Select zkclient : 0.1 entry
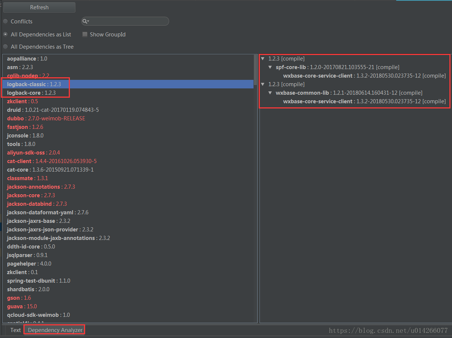Viewport: 452px width, 338px height. pyautogui.click(x=22, y=272)
